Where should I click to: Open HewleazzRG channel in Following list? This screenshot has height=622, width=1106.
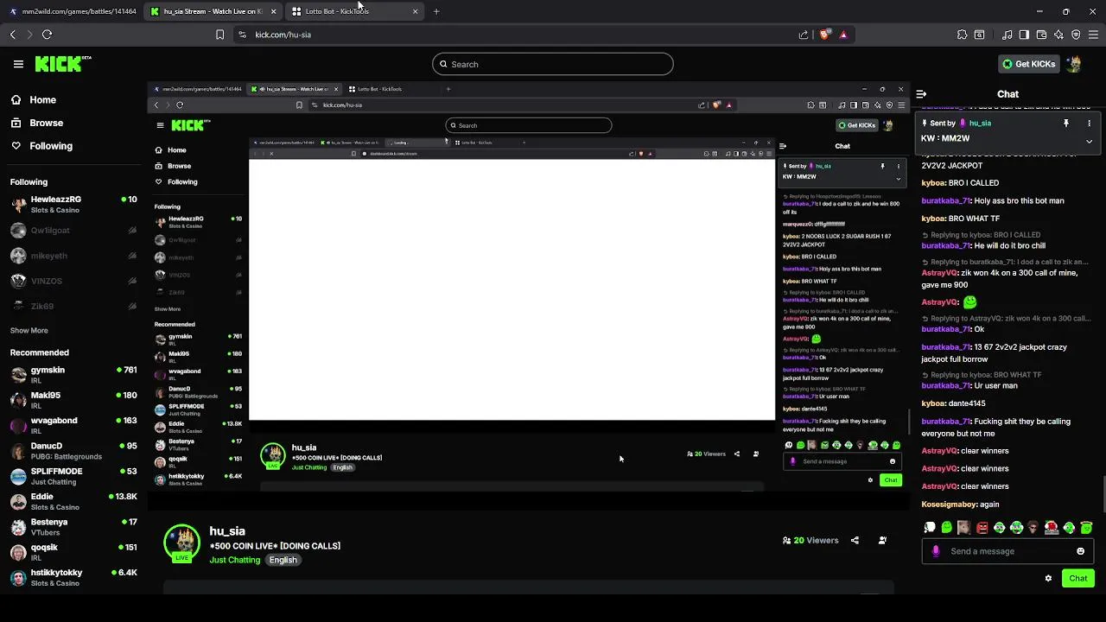pyautogui.click(x=73, y=204)
